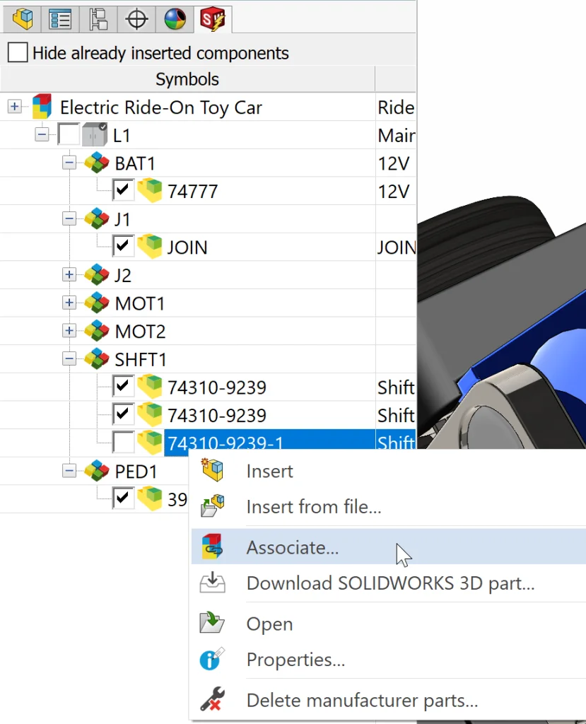Viewport: 586px width, 724px height.
Task: Open the PropertyManager tab
Action: coord(60,19)
